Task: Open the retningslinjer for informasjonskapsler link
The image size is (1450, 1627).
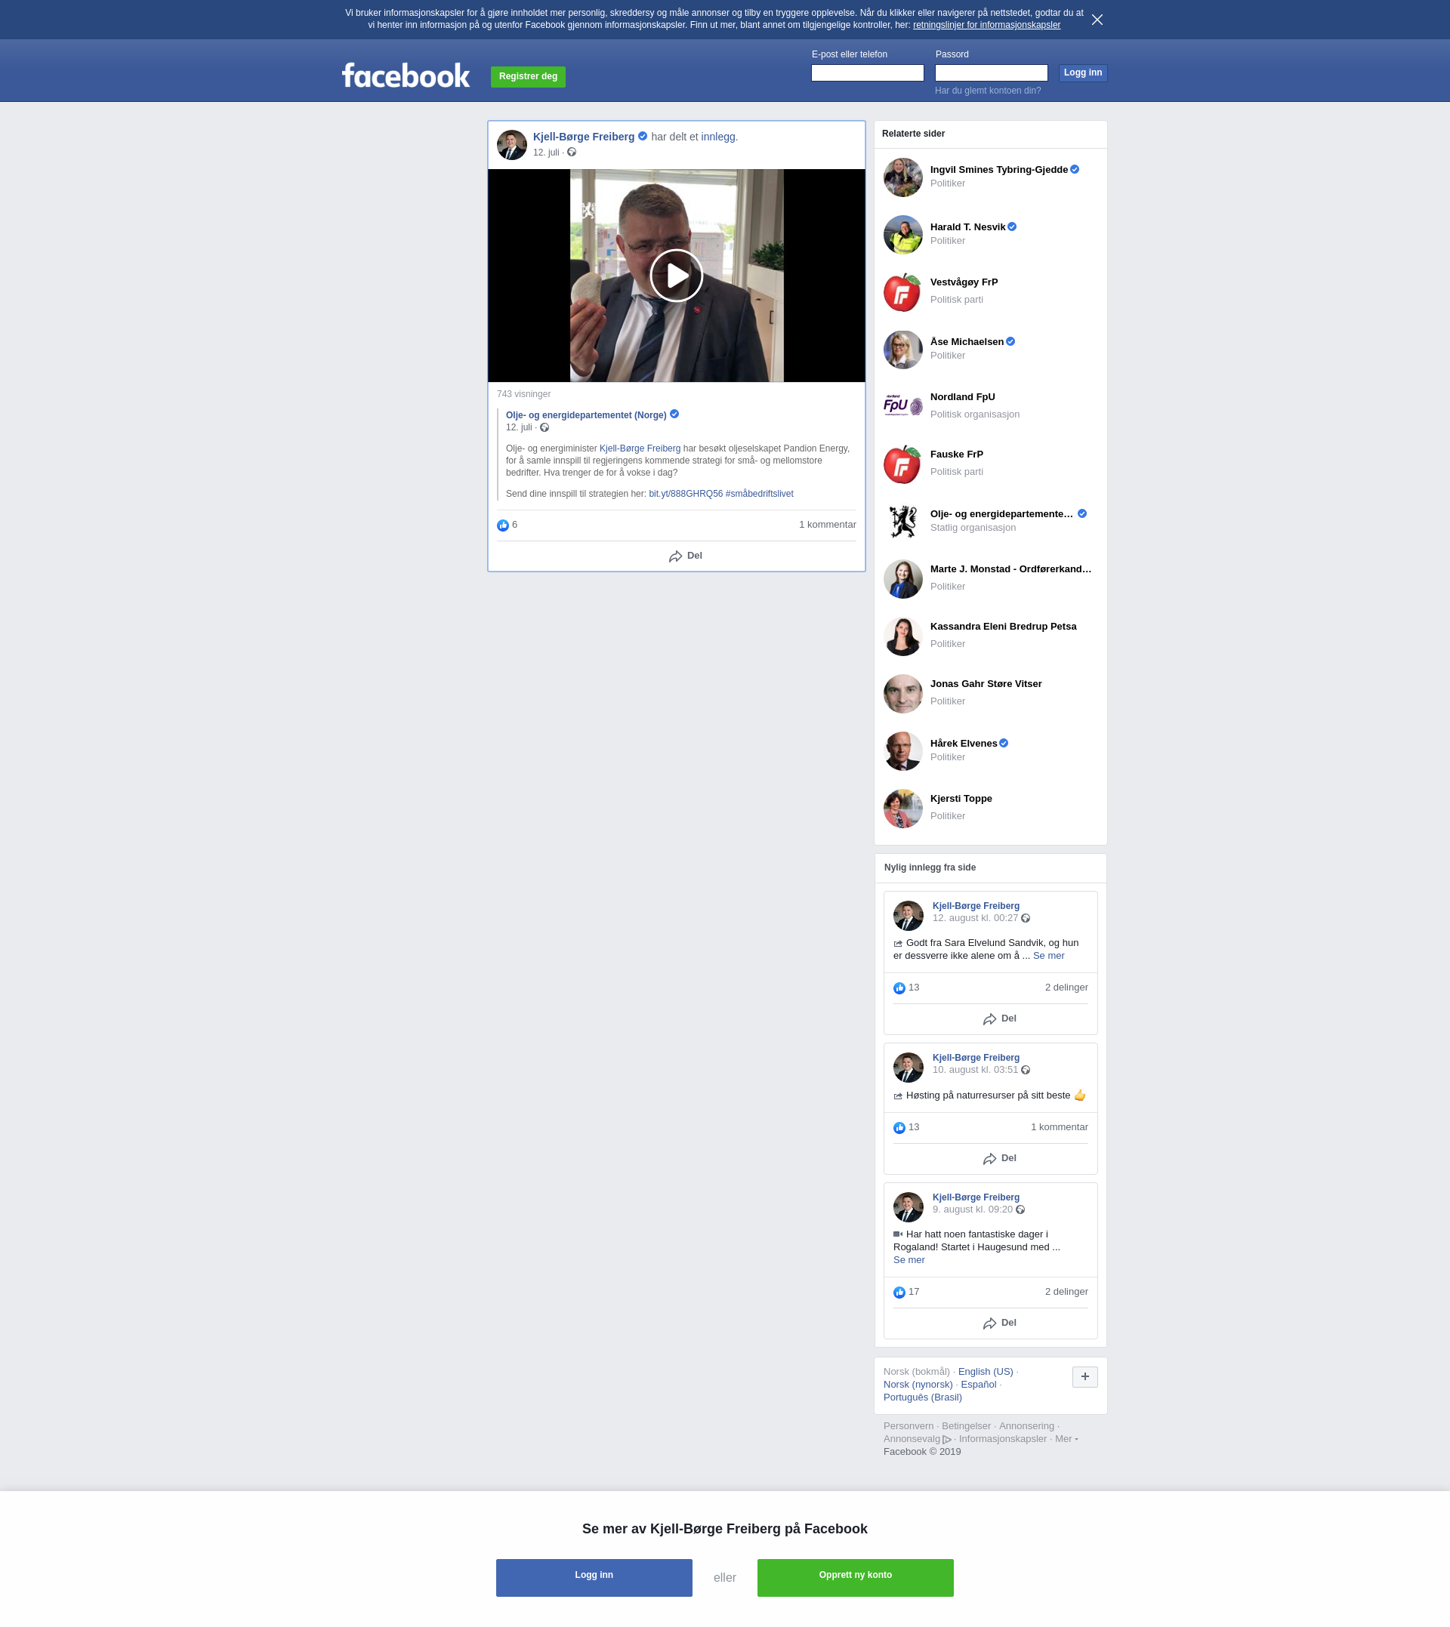Action: (x=986, y=25)
